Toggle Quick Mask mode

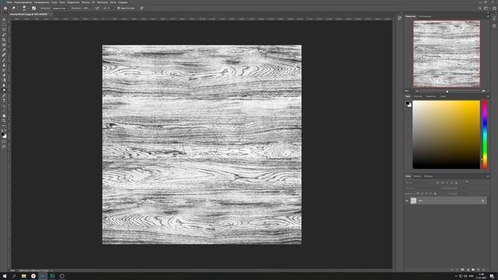(x=4, y=141)
